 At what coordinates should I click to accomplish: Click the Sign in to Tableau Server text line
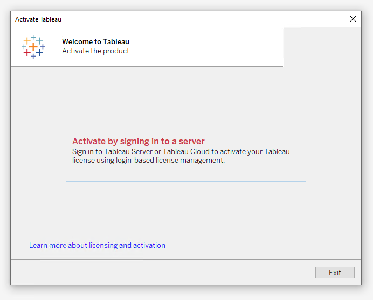point(181,152)
